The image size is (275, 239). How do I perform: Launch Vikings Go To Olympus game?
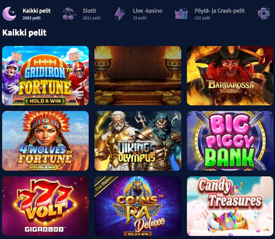click(x=138, y=141)
